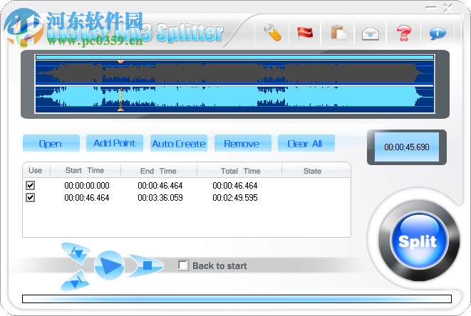Viewport: 471px width, 316px height.
Task: Open help with the red question mark
Action: pos(404,33)
